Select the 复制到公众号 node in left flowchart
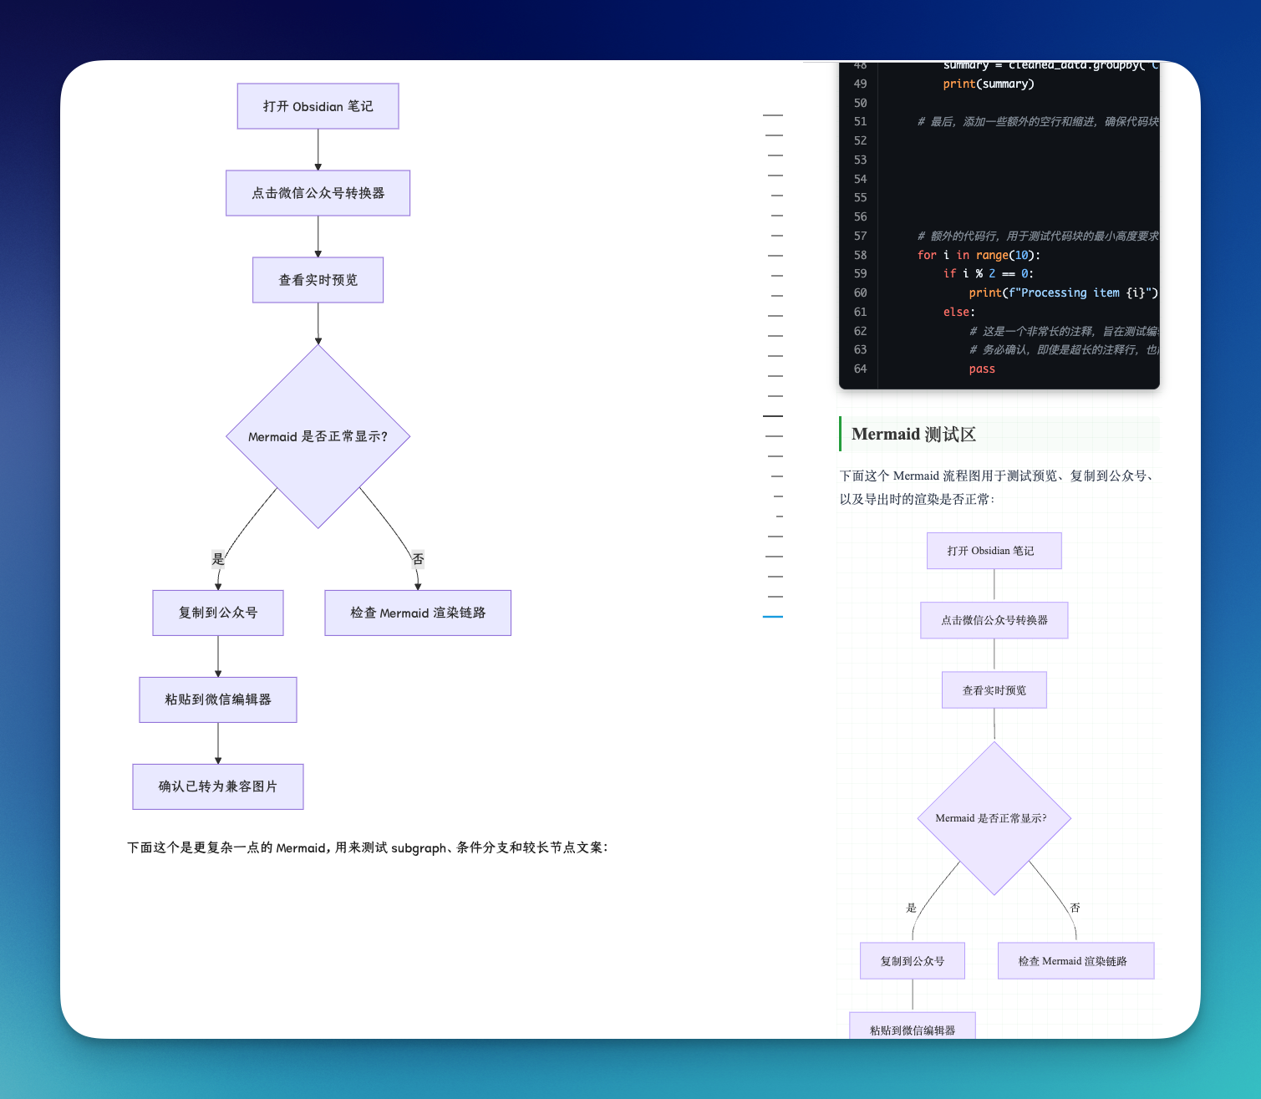Image resolution: width=1261 pixels, height=1099 pixels. click(218, 613)
